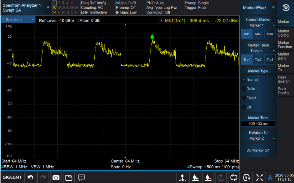
Task: Select the Delta marker type
Action: pyautogui.click(x=251, y=89)
